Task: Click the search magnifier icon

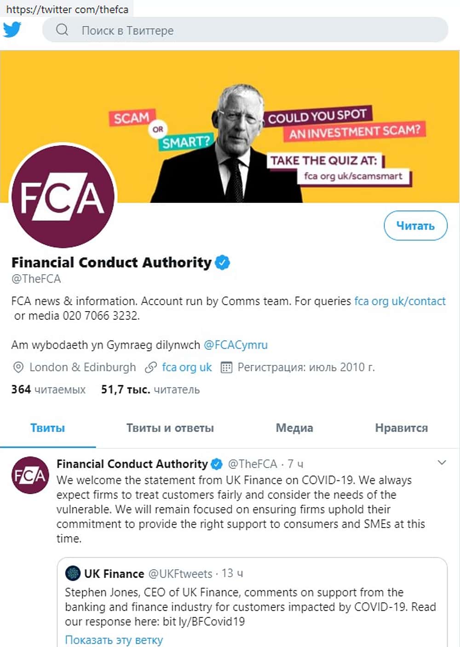Action: 62,30
